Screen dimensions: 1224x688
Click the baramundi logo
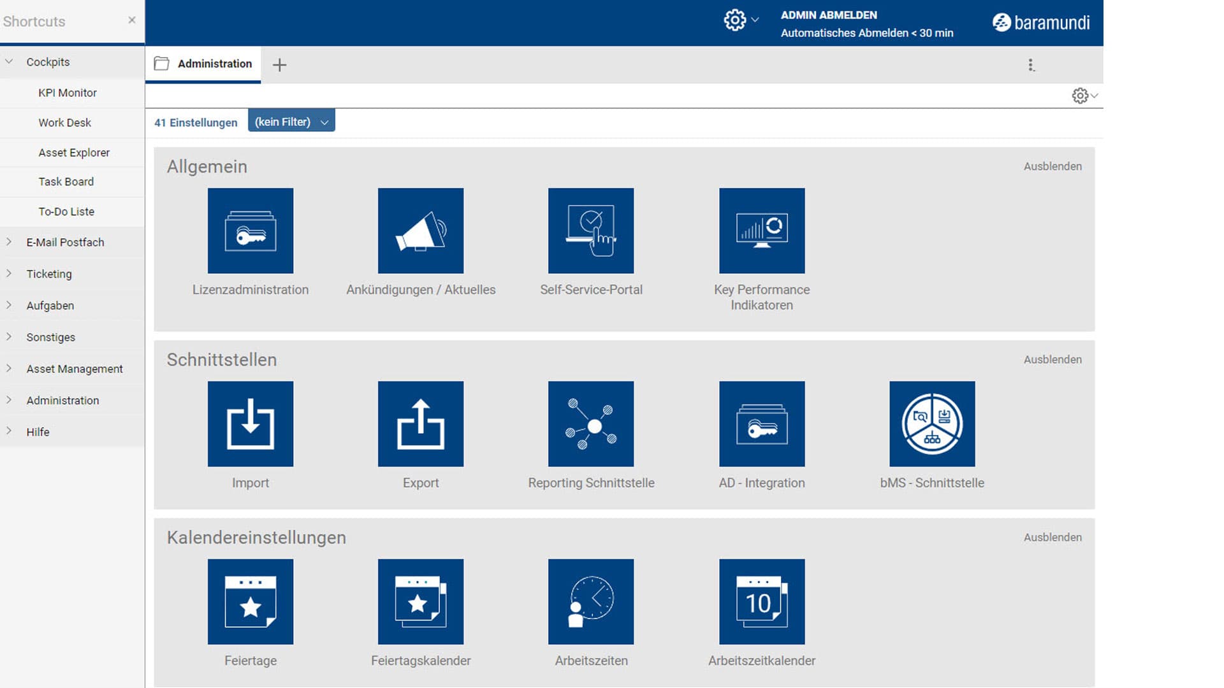pyautogui.click(x=1041, y=22)
